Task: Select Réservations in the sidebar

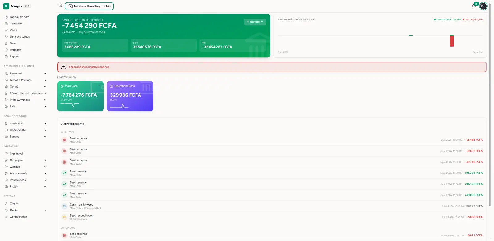Action: (25, 180)
